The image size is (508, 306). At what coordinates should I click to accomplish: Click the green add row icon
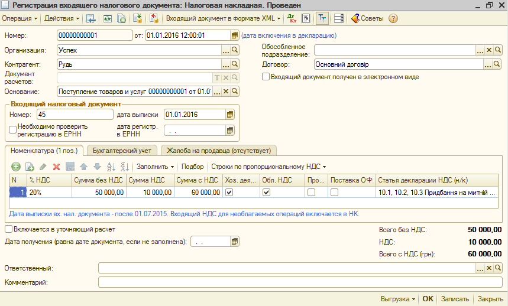(16, 167)
